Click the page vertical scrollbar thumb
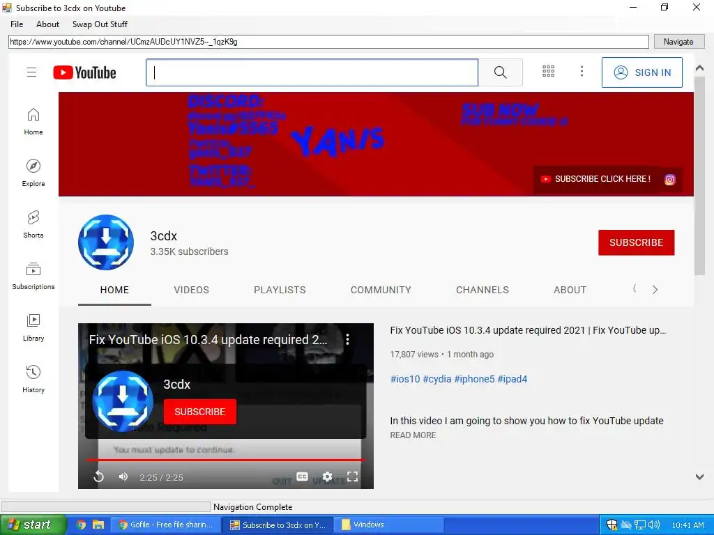Image resolution: width=714 pixels, height=535 pixels. tap(699, 175)
